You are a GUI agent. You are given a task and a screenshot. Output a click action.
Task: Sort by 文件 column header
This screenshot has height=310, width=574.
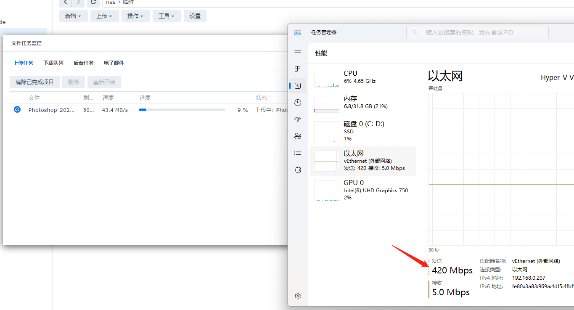click(53, 98)
